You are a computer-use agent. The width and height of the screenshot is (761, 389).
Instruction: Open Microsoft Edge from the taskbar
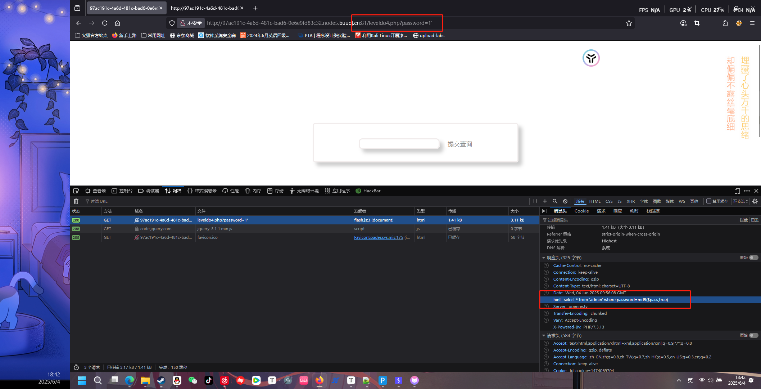click(129, 380)
